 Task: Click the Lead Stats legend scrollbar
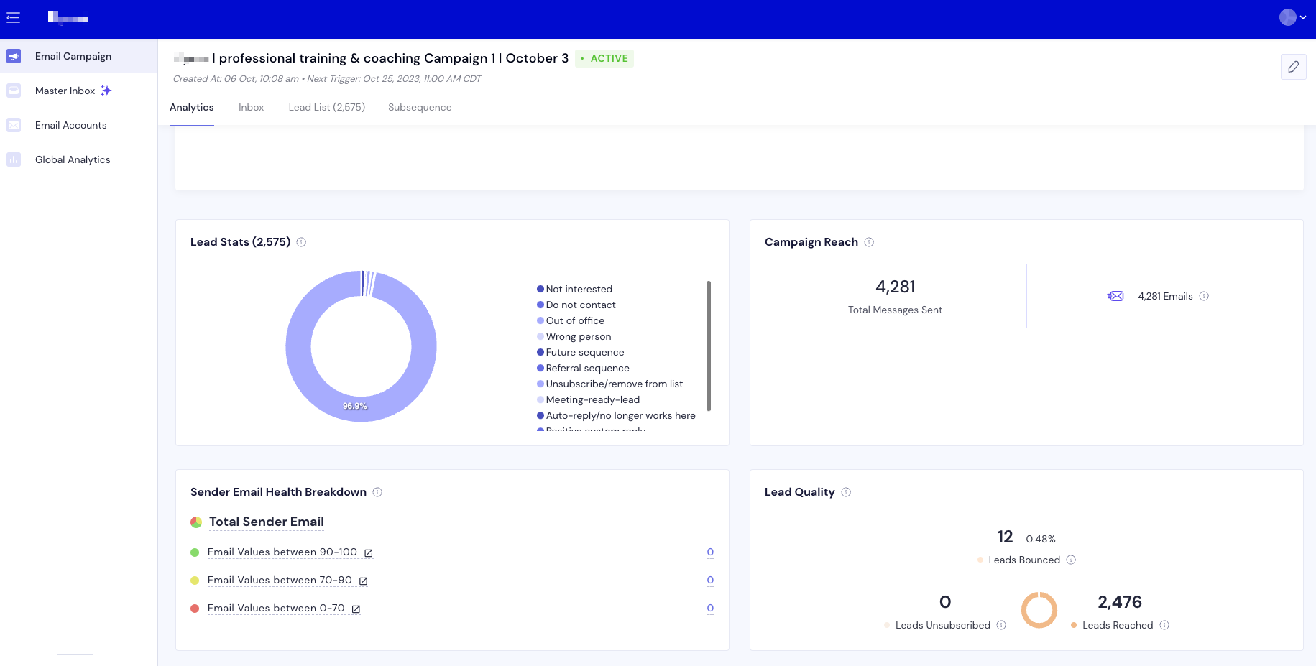click(709, 346)
